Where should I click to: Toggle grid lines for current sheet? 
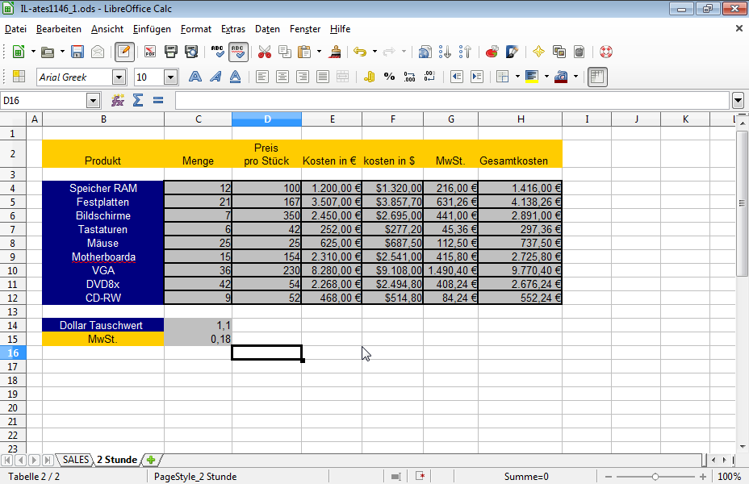click(597, 77)
